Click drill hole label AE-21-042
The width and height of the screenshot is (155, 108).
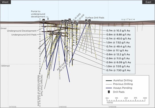point(64,67)
